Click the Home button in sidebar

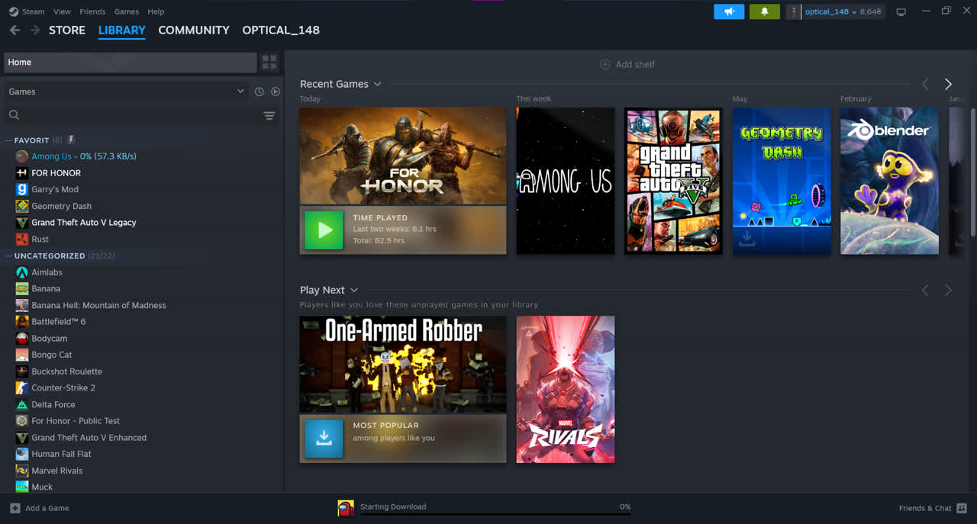[x=130, y=63]
